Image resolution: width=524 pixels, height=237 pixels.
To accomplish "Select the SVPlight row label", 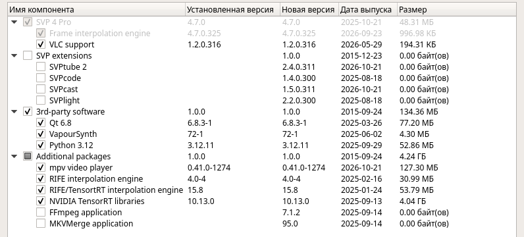I will [x=64, y=100].
